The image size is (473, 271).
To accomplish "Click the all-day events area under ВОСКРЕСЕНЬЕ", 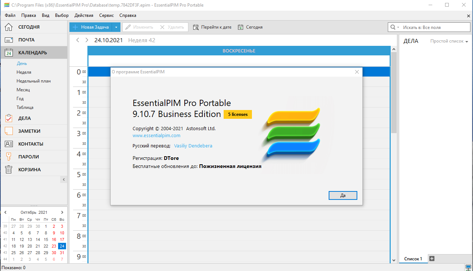I will 239,61.
